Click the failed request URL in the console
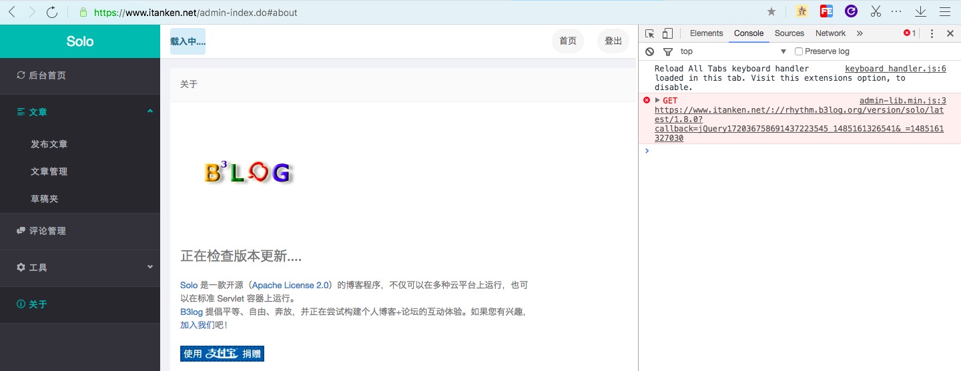961x371 pixels. coord(799,124)
